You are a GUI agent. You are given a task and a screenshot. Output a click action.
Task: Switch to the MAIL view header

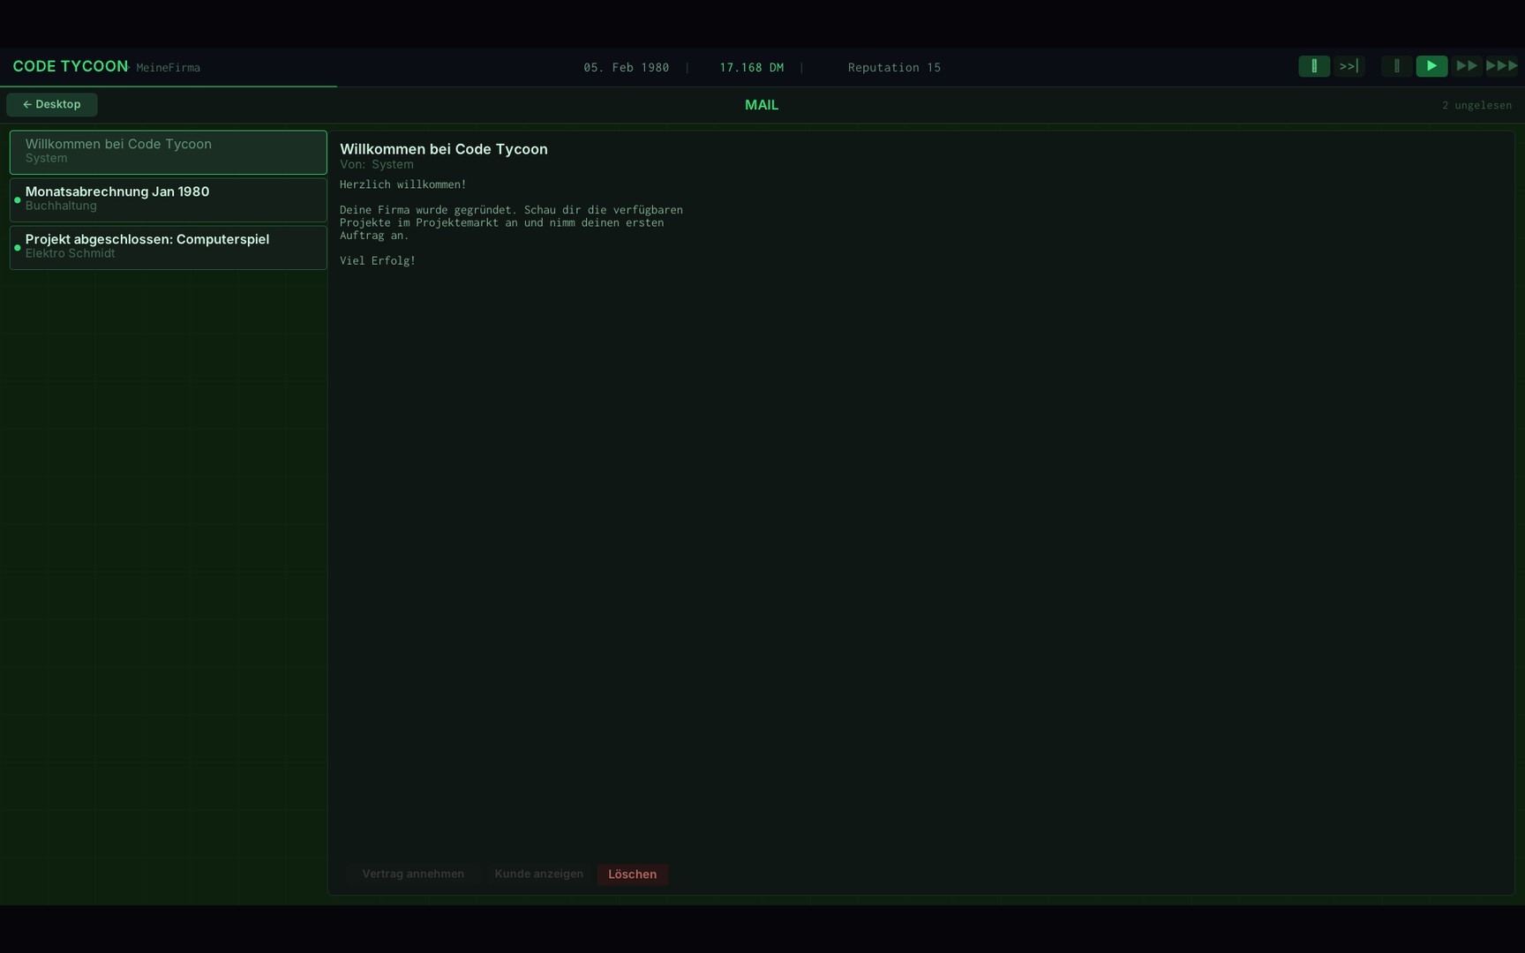761,104
